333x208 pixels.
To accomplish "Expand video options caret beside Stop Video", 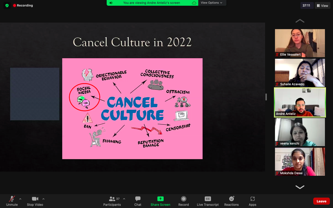I will click(x=43, y=199).
